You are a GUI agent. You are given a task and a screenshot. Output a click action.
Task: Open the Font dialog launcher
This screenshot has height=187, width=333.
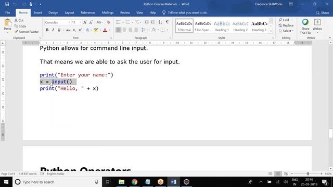point(111,38)
